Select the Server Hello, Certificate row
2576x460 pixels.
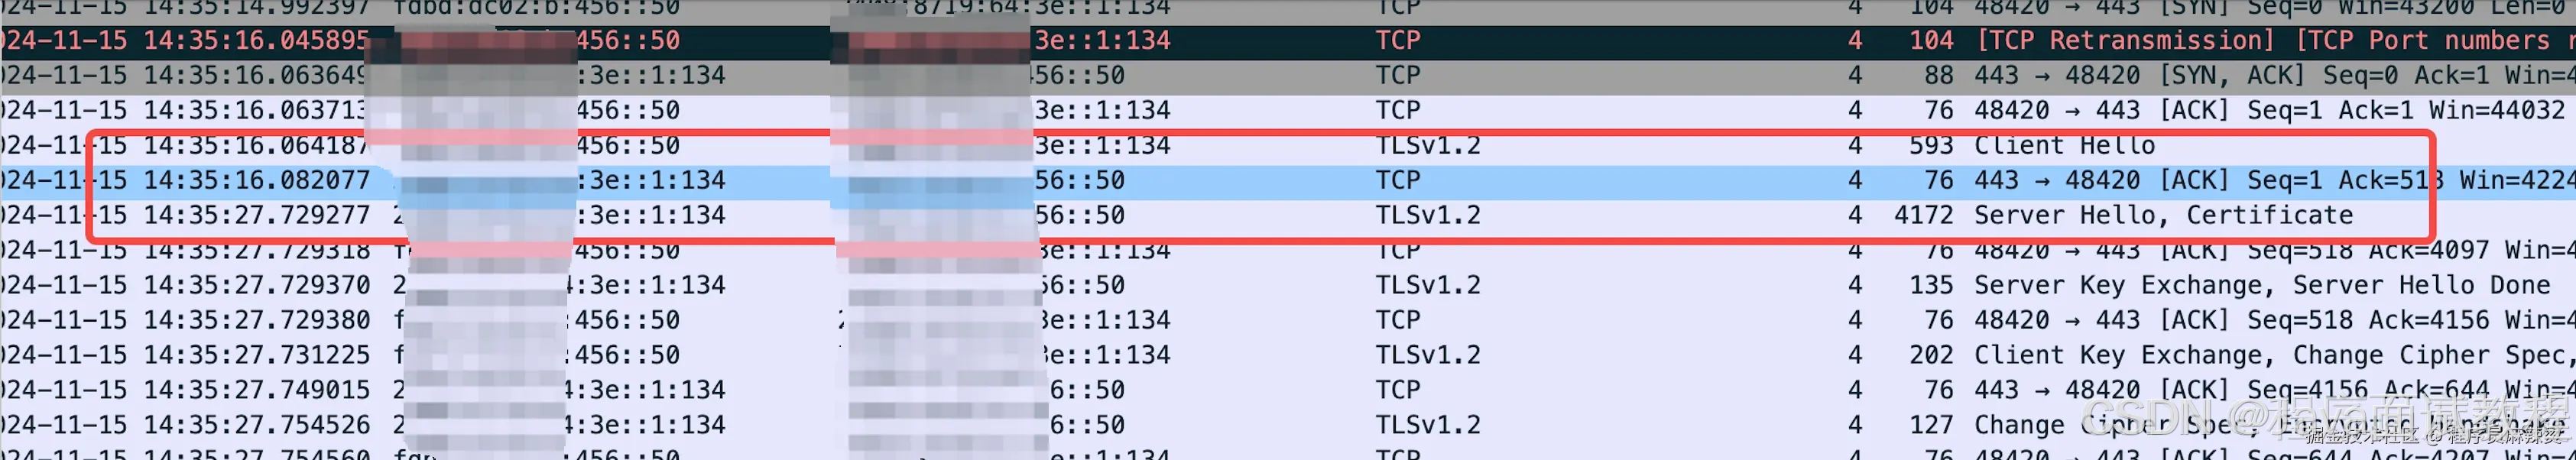pos(1288,216)
